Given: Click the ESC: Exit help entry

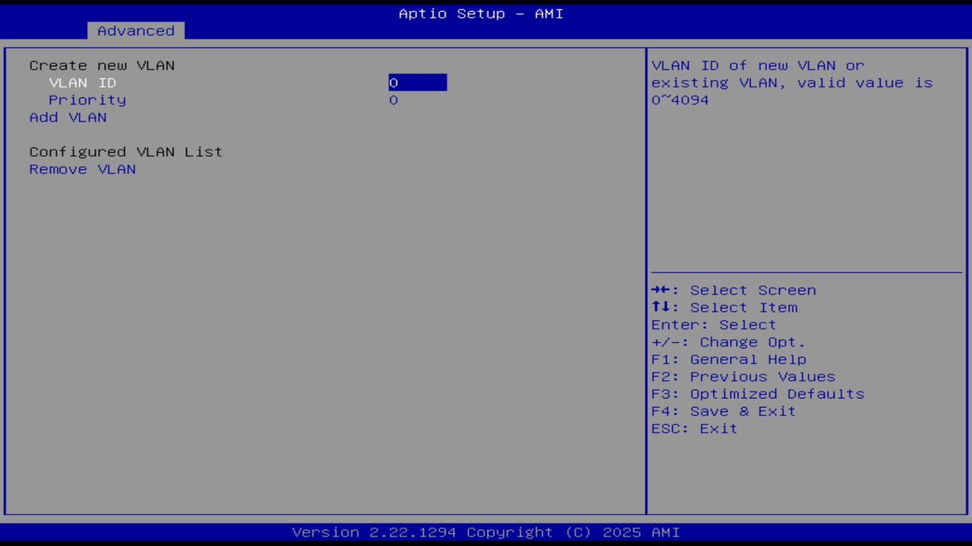Looking at the screenshot, I should click(693, 428).
